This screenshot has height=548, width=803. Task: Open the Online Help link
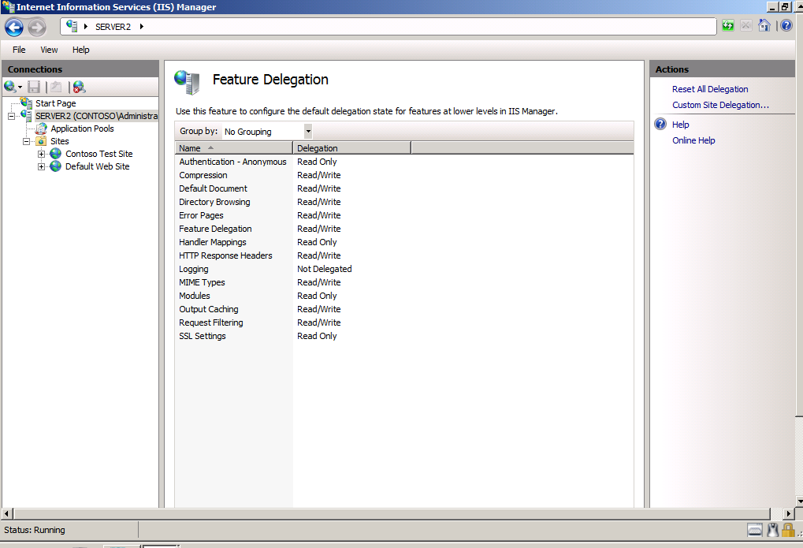pyautogui.click(x=693, y=140)
